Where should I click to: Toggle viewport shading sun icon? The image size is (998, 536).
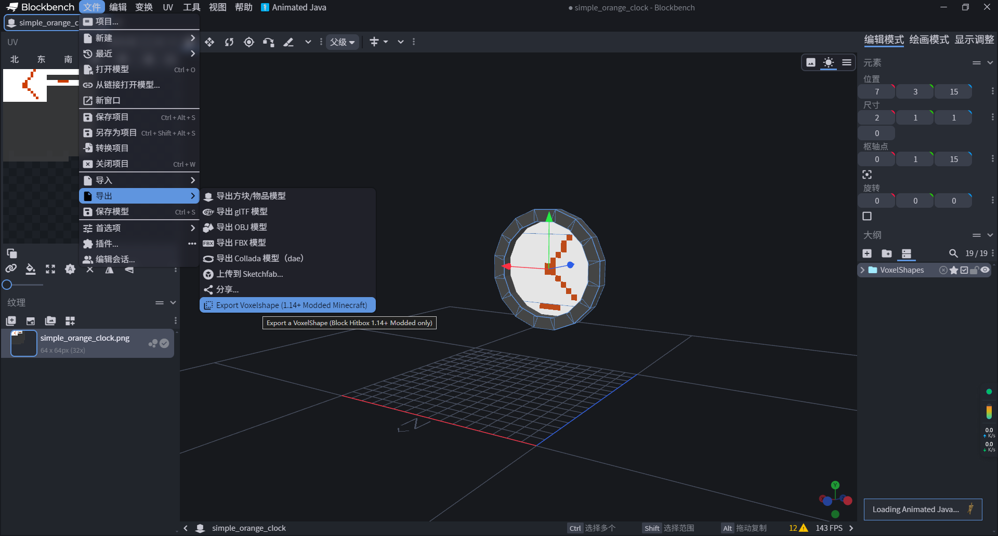click(x=829, y=62)
